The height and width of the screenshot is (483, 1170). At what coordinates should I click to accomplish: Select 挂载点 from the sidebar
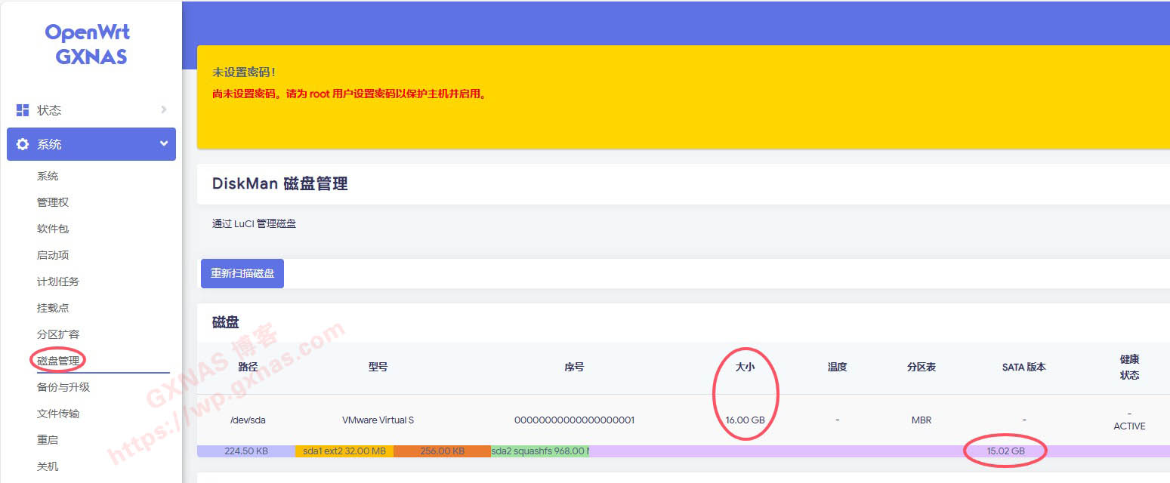pyautogui.click(x=51, y=307)
